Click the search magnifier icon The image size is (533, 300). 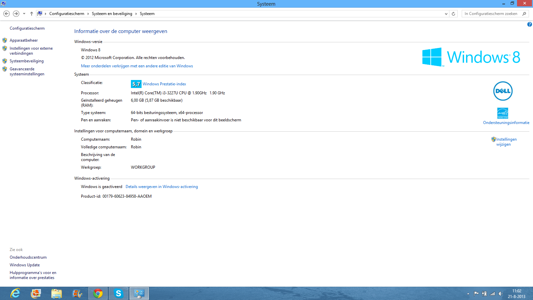(524, 14)
